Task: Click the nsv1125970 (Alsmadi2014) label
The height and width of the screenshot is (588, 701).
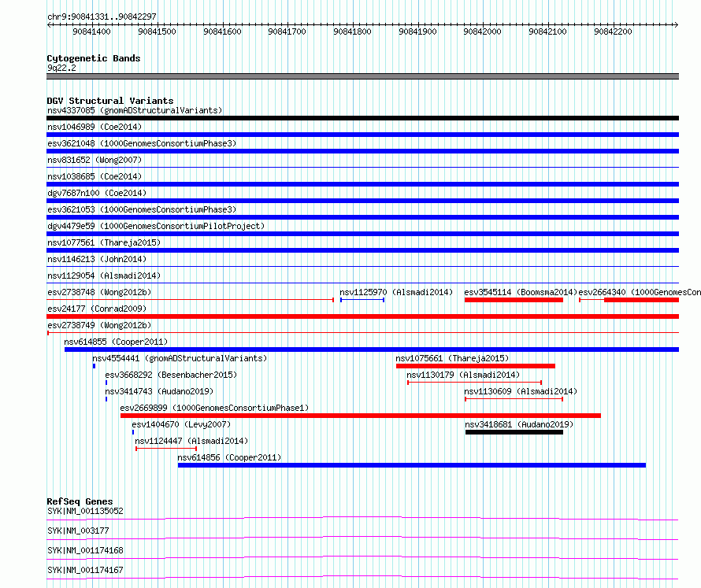Action: click(x=396, y=292)
